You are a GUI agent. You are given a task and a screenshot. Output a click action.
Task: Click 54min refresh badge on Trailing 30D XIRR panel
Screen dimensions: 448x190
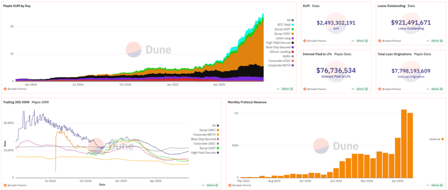click(x=212, y=185)
